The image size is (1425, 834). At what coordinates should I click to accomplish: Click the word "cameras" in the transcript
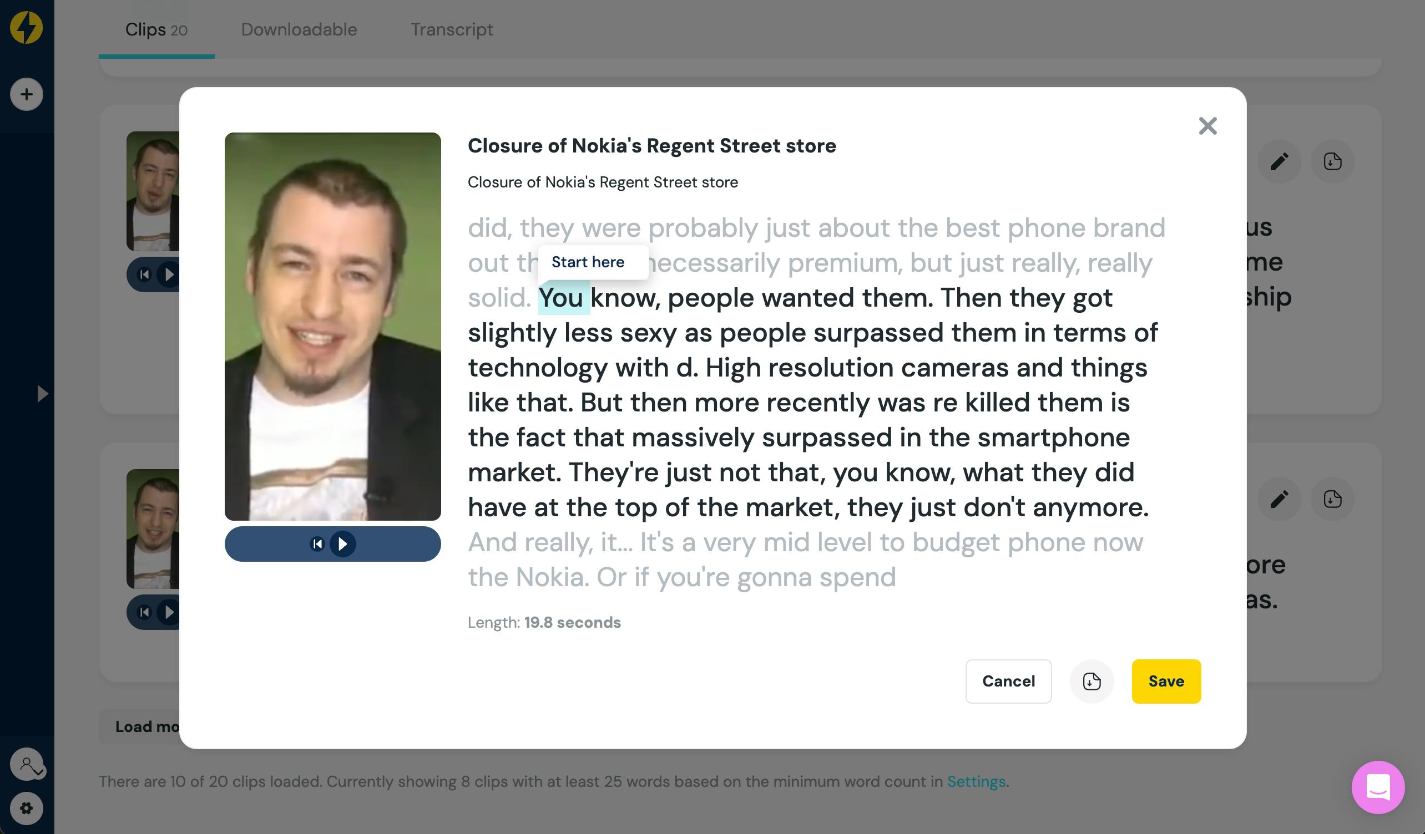pos(954,368)
